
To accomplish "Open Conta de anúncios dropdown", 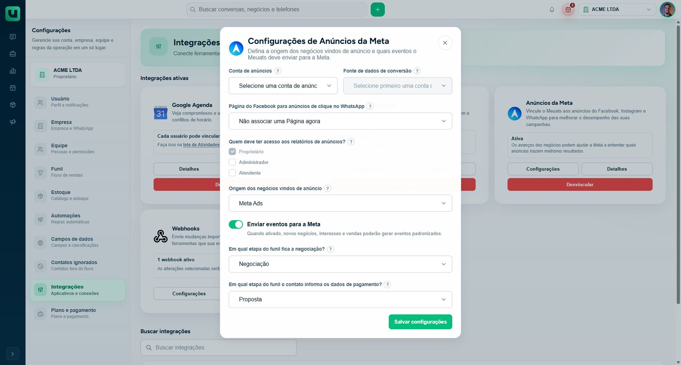I will [x=283, y=86].
